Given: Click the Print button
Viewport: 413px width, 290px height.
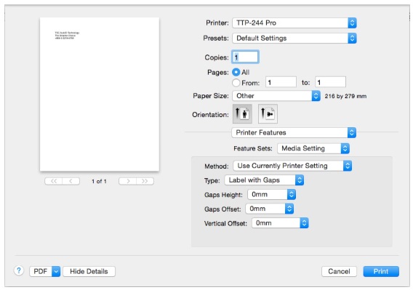Looking at the screenshot, I should click(x=381, y=271).
